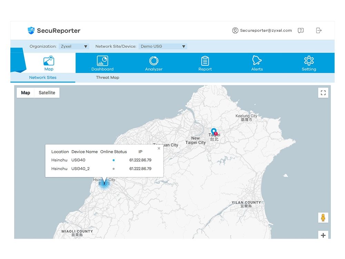Toggle fullscreen map view
This screenshot has height=259, width=345.
tap(323, 93)
